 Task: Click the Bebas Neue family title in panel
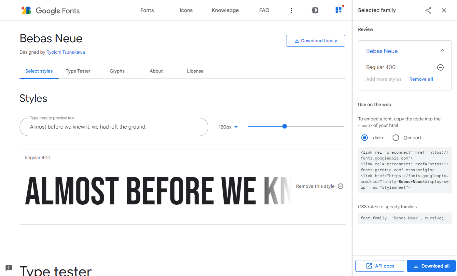pos(382,51)
